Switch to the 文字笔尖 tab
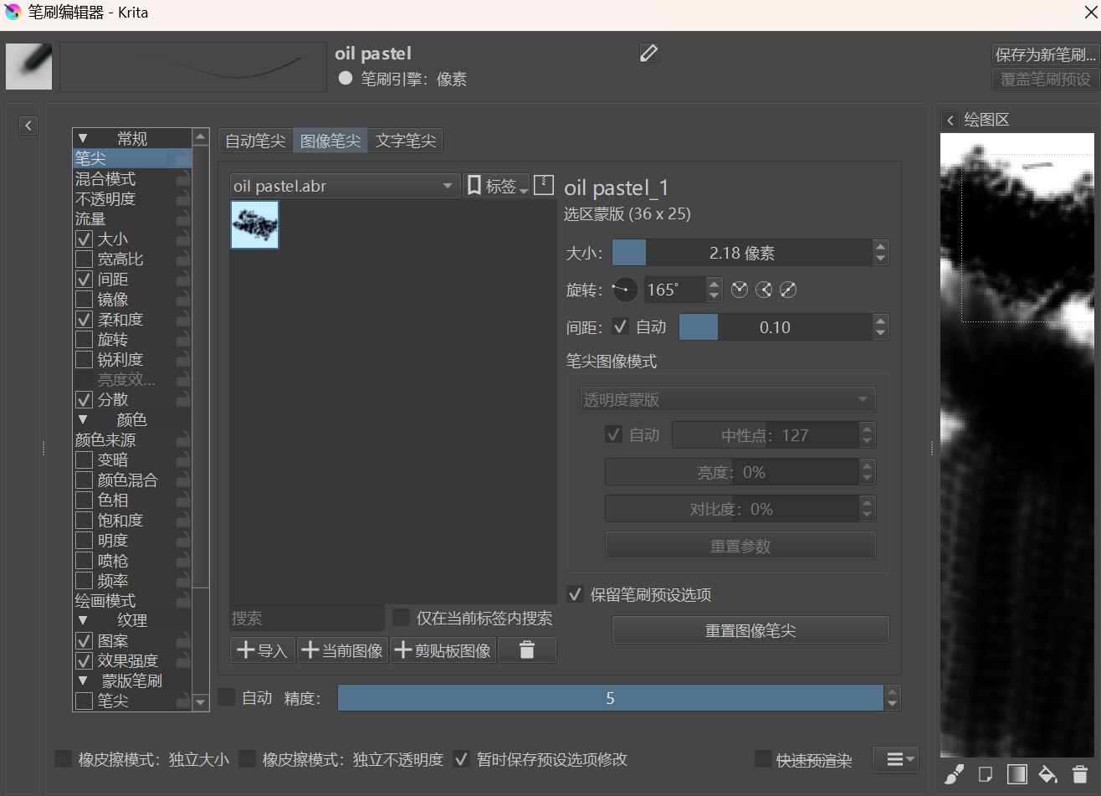The image size is (1101, 796). (x=405, y=141)
